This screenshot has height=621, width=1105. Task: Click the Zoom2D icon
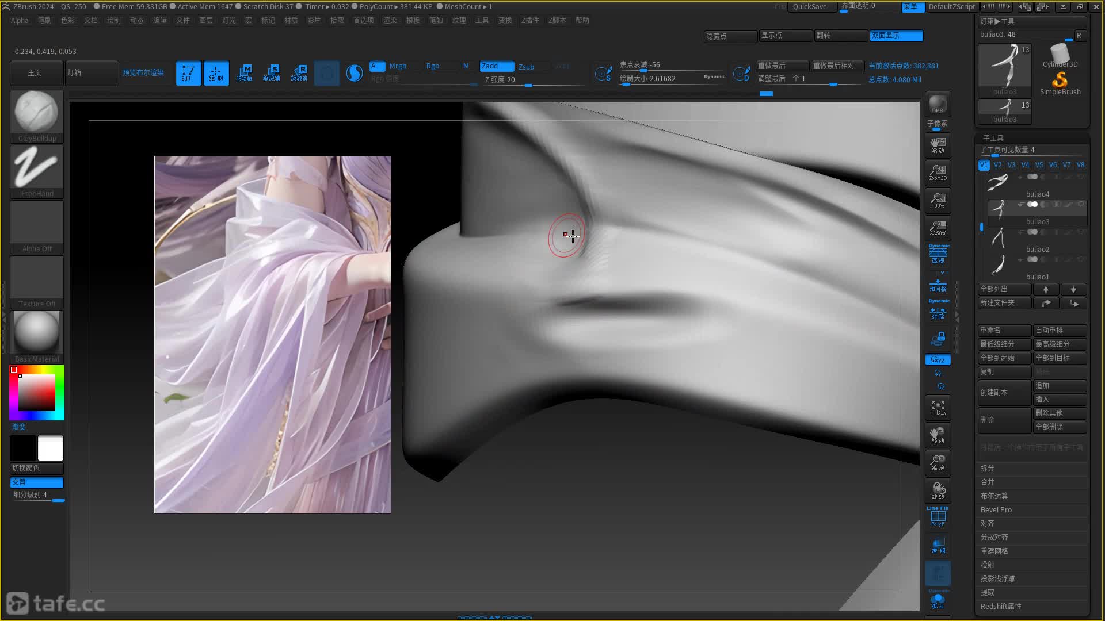[x=938, y=172]
